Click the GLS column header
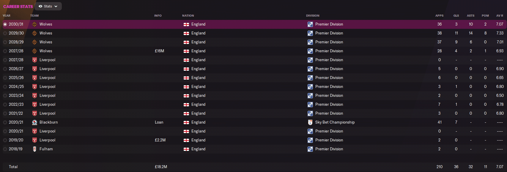507x172 pixels. click(x=456, y=16)
